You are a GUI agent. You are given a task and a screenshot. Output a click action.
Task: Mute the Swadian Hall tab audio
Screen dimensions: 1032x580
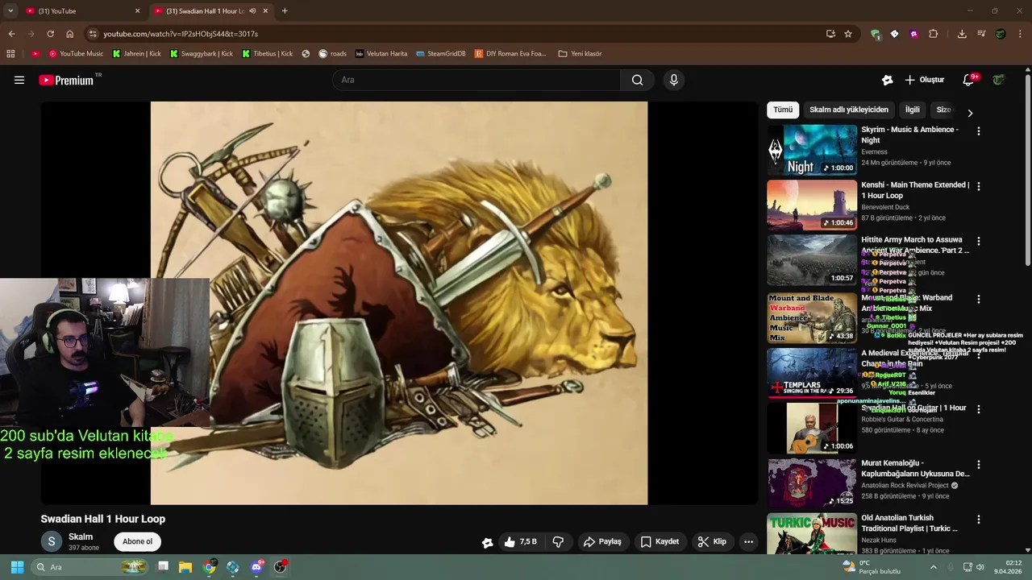point(252,10)
